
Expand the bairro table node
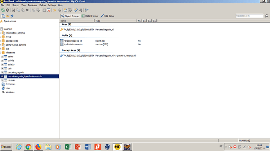pyautogui.click(x=2, y=57)
